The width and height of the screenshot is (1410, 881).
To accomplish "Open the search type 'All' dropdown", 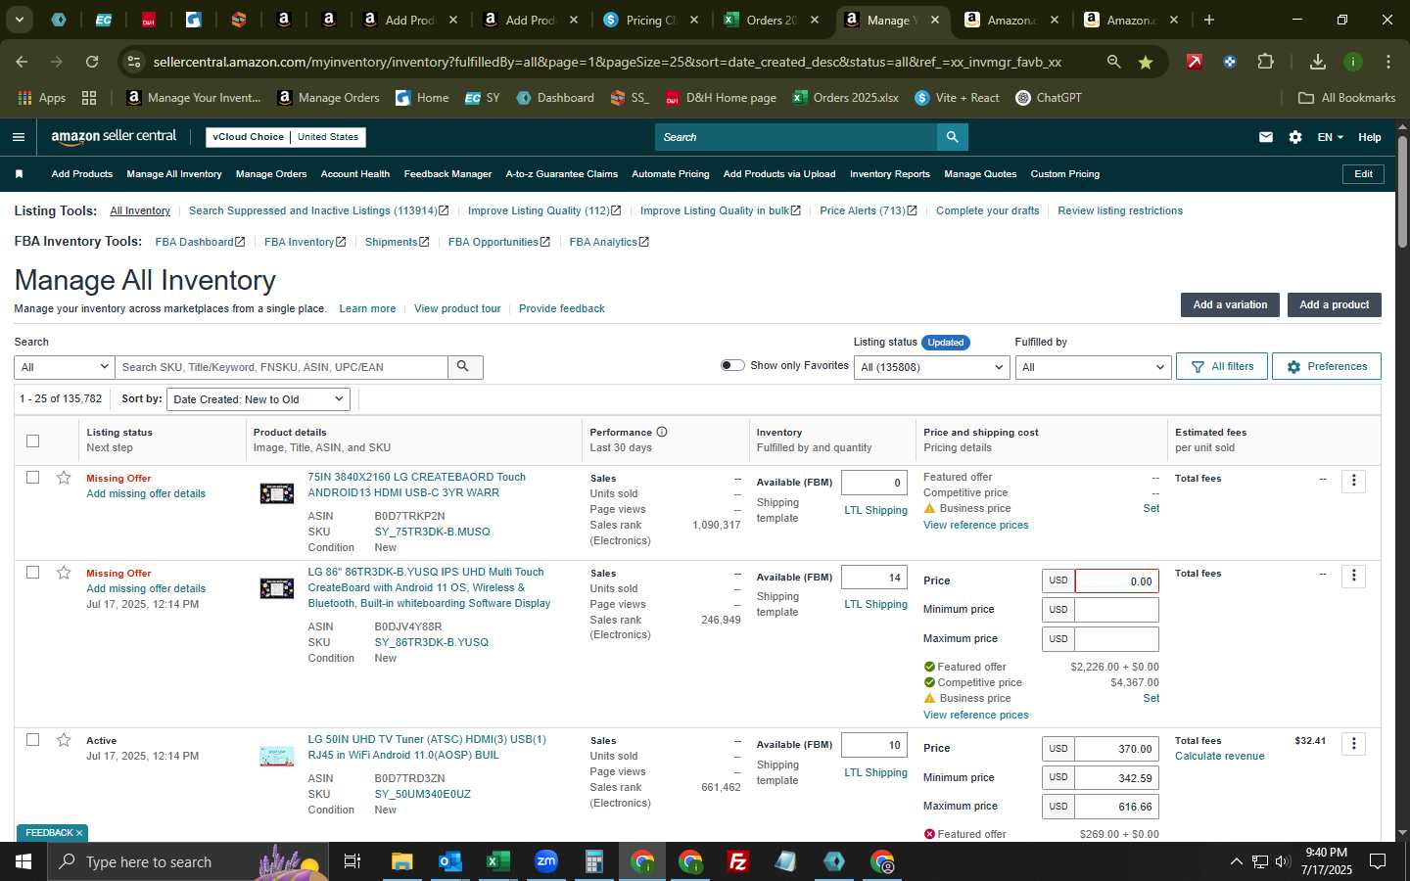I will [x=65, y=367].
